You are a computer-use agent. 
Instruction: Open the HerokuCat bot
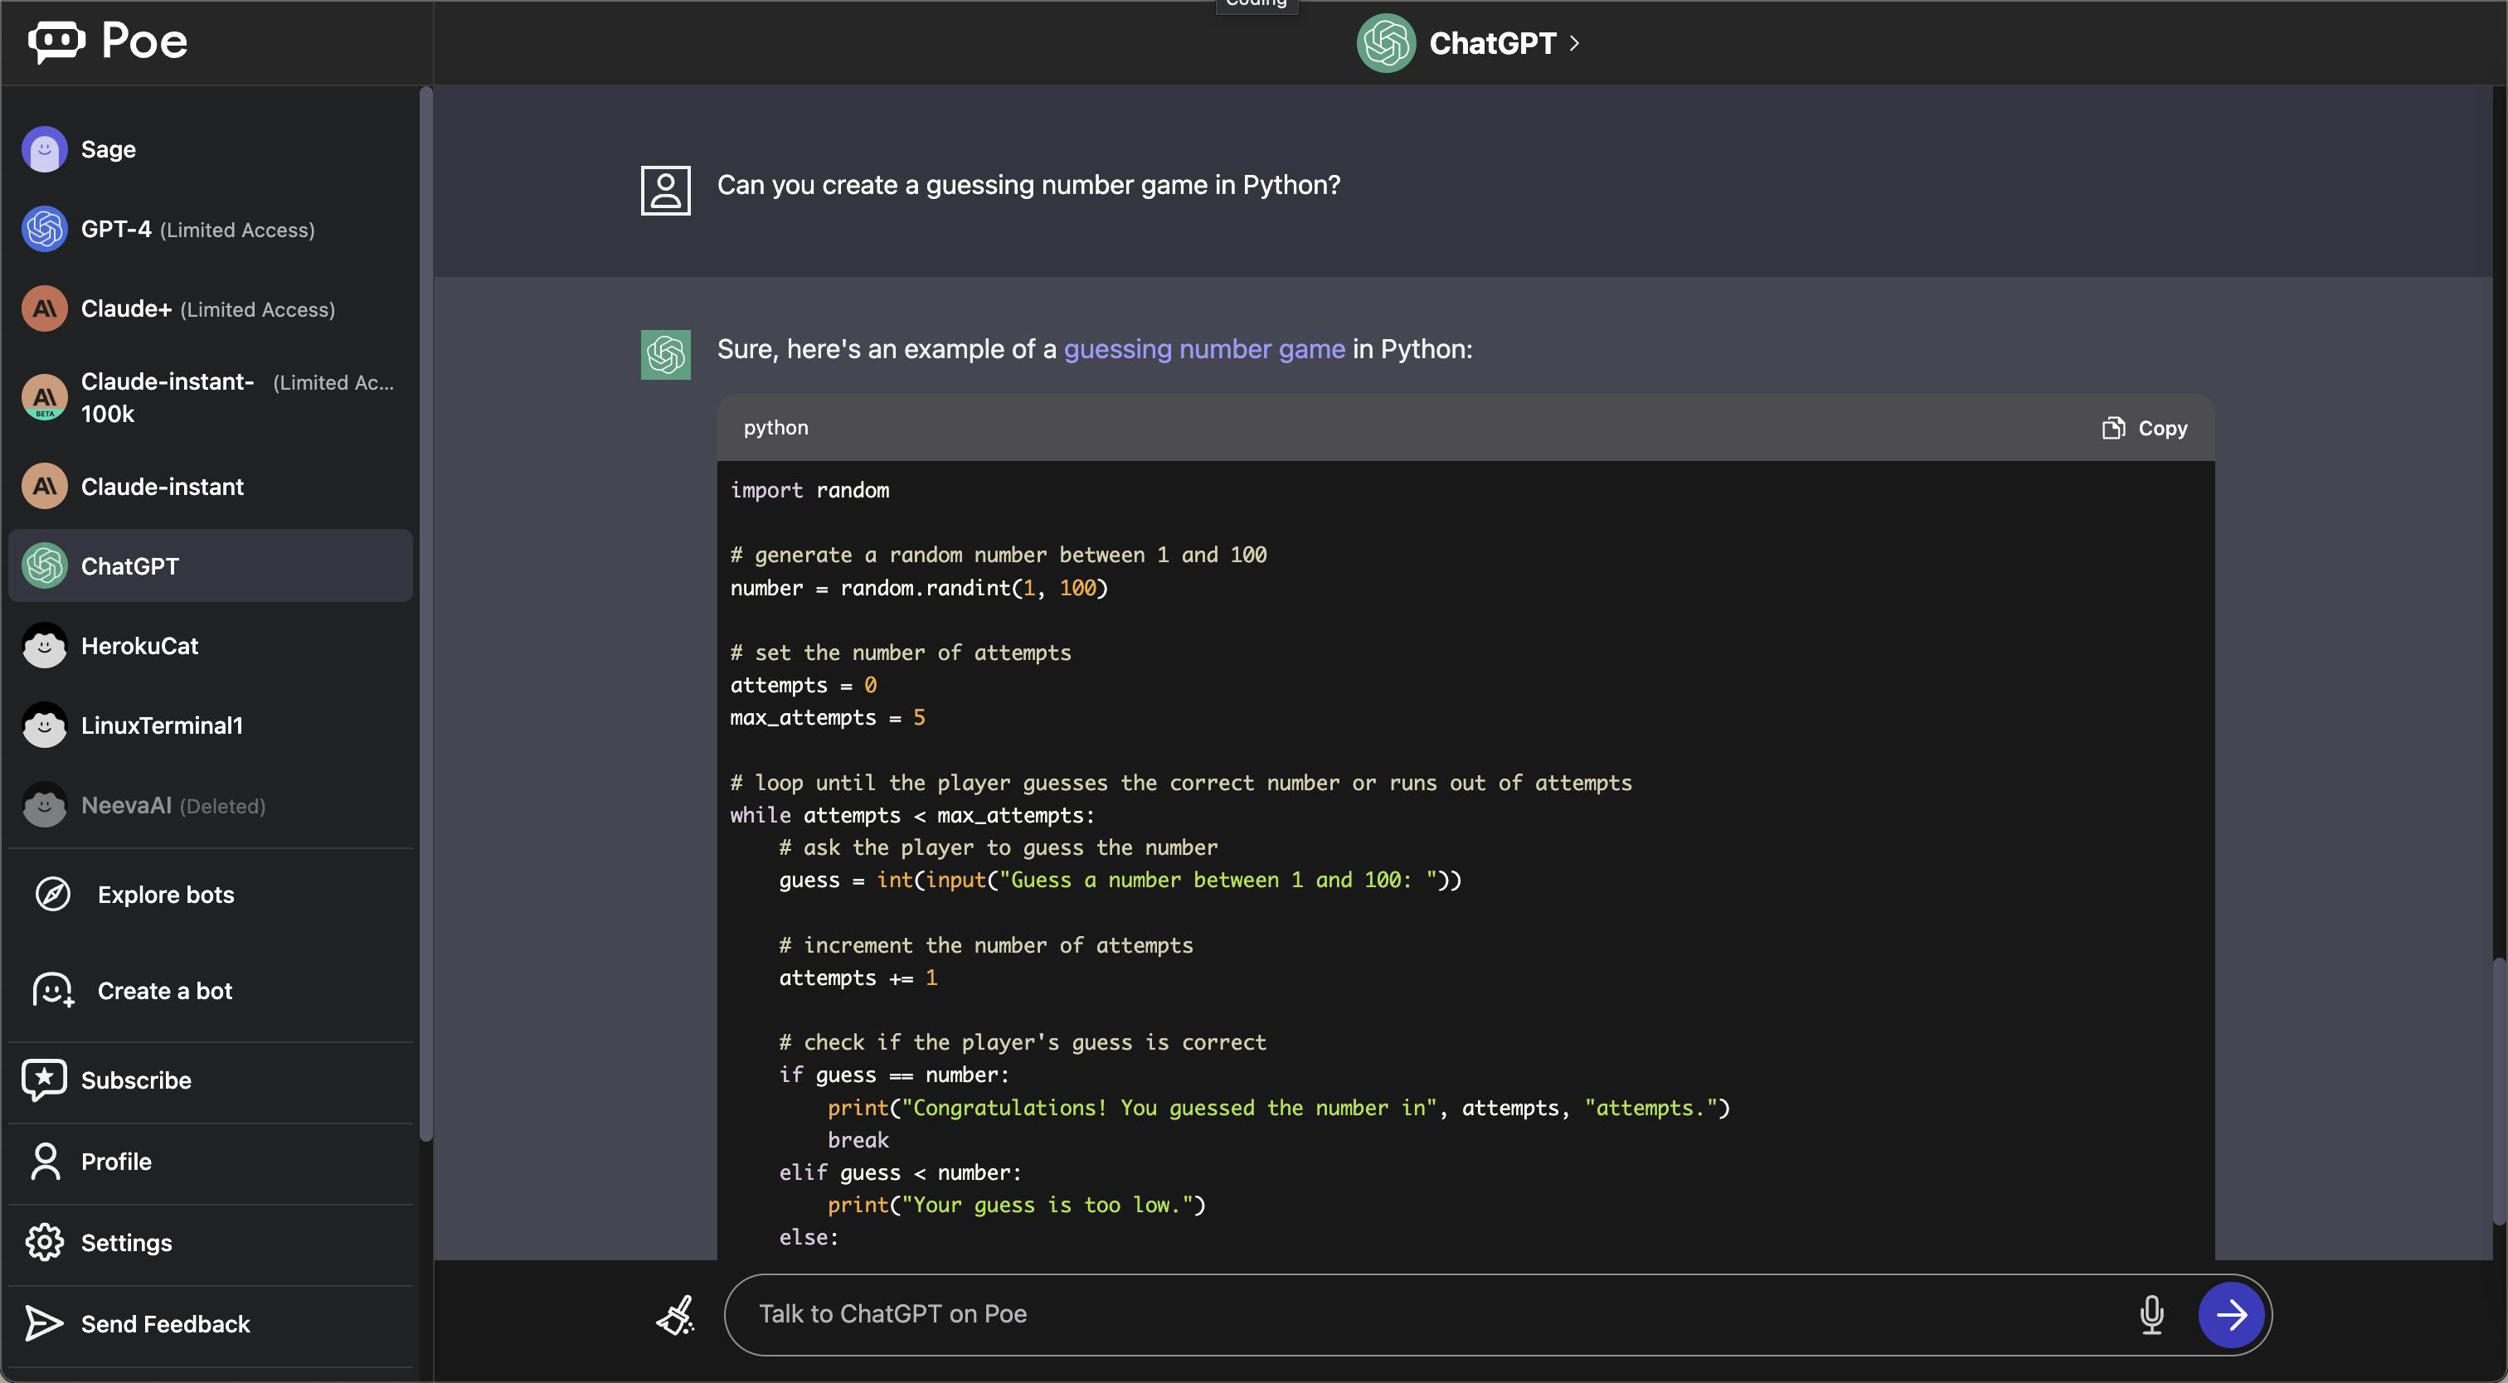139,646
